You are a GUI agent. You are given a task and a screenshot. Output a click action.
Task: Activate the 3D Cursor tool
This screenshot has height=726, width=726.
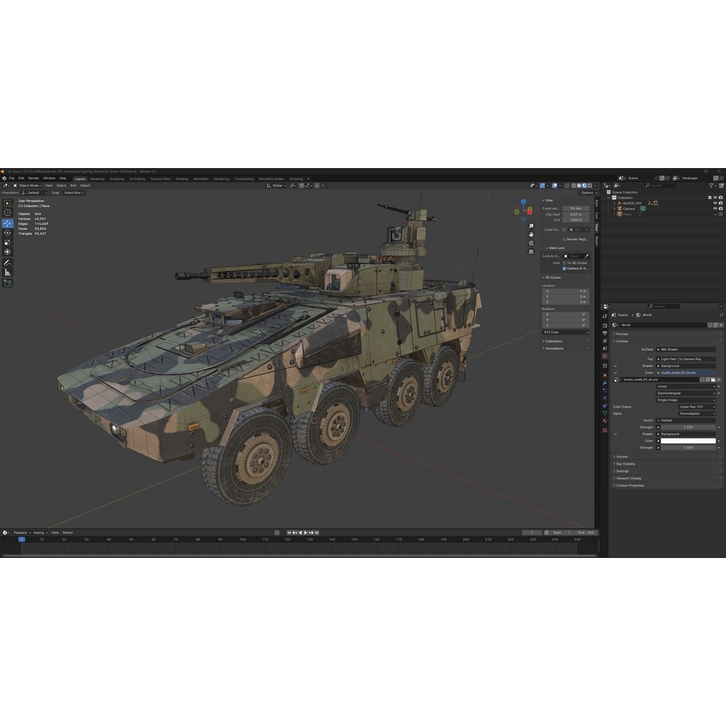coord(8,212)
